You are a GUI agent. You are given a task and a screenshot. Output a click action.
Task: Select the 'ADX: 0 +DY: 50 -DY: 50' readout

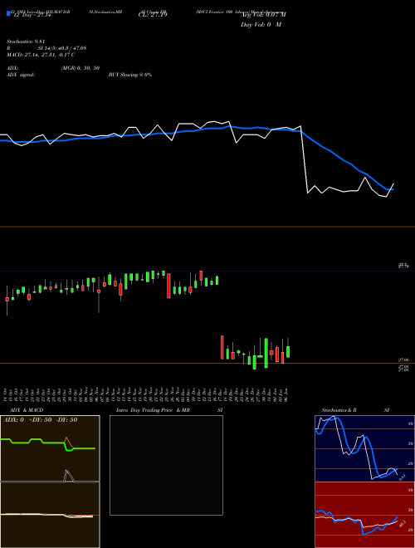point(40,420)
